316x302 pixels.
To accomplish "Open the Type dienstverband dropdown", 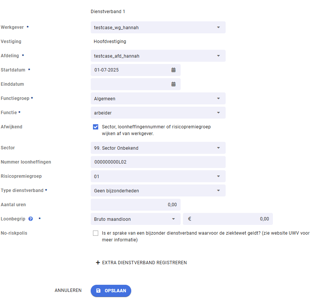I will coord(158,190).
